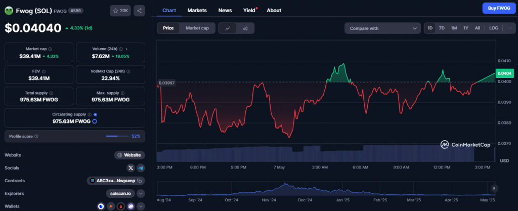
Task: Click the 0.03997 opening price label
Action: [x=166, y=82]
